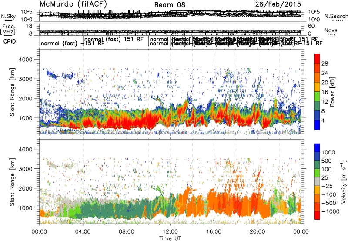Click the 16:00 time axis label
This screenshot has height=241, width=348.
point(214,232)
